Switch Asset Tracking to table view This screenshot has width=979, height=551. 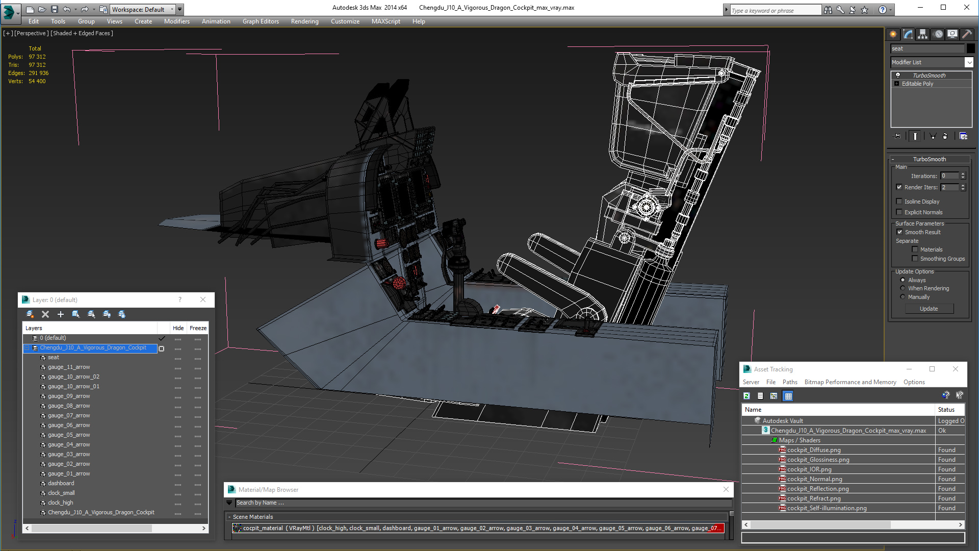click(x=788, y=396)
